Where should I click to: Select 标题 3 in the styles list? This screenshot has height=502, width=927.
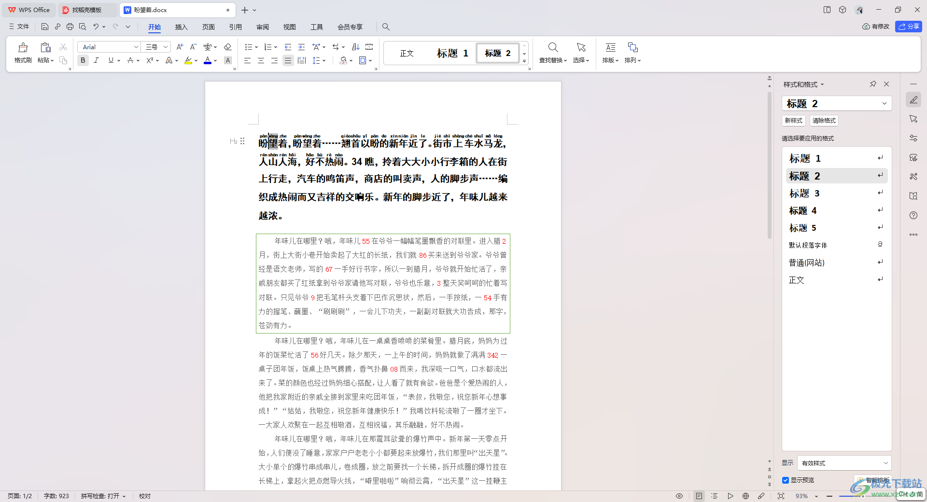(836, 193)
